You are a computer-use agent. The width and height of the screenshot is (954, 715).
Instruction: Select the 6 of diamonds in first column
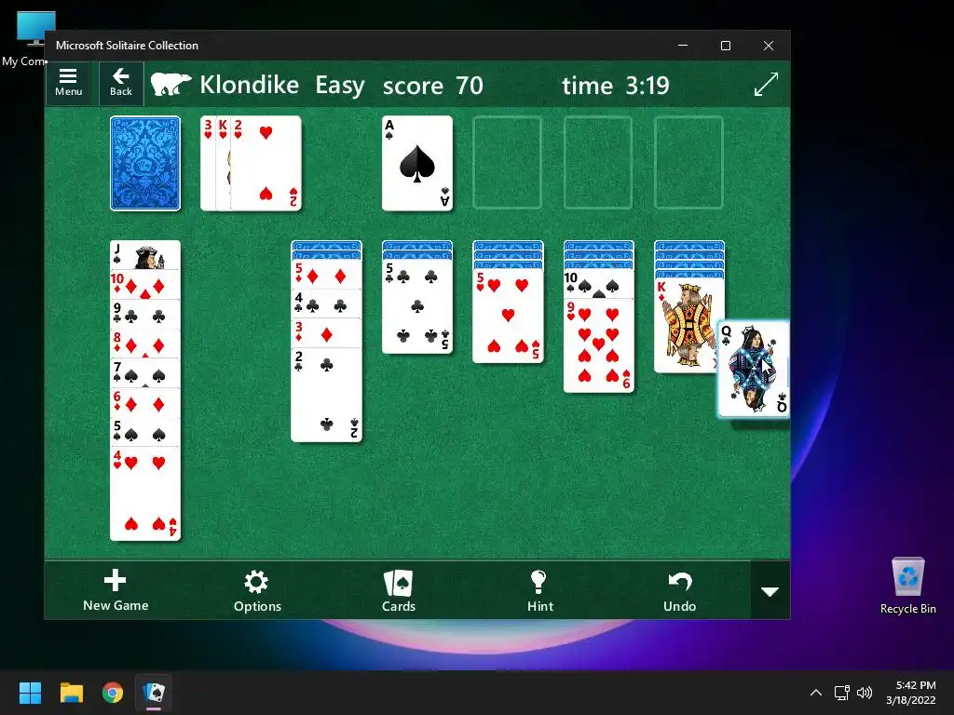click(144, 403)
